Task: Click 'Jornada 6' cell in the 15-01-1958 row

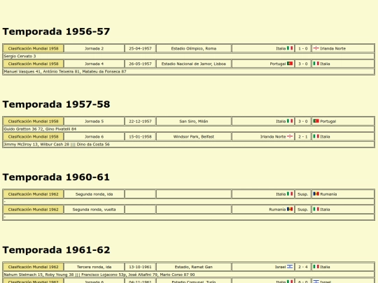Action: (94, 137)
